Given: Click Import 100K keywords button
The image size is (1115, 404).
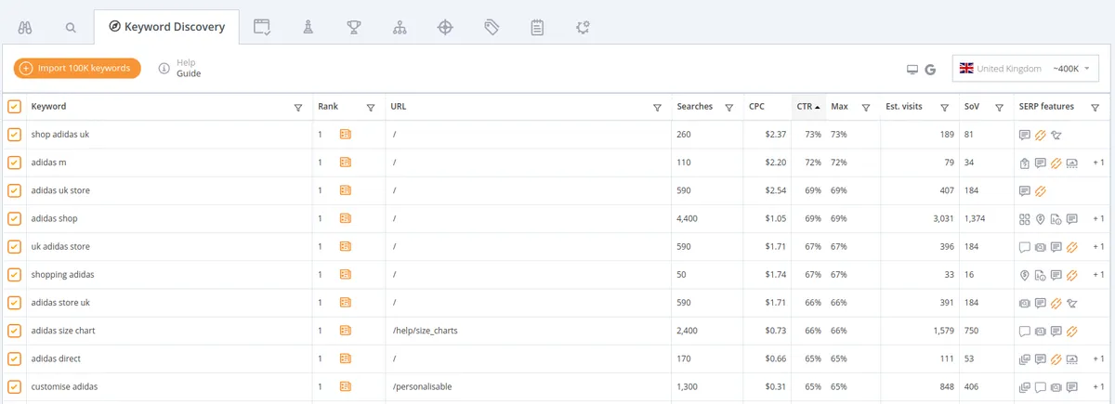Looking at the screenshot, I should (77, 68).
